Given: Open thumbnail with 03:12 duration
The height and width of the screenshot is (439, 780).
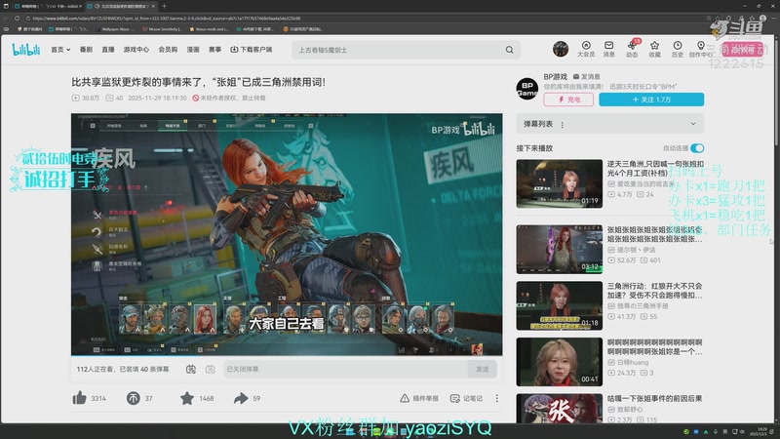Looking at the screenshot, I should point(559,249).
